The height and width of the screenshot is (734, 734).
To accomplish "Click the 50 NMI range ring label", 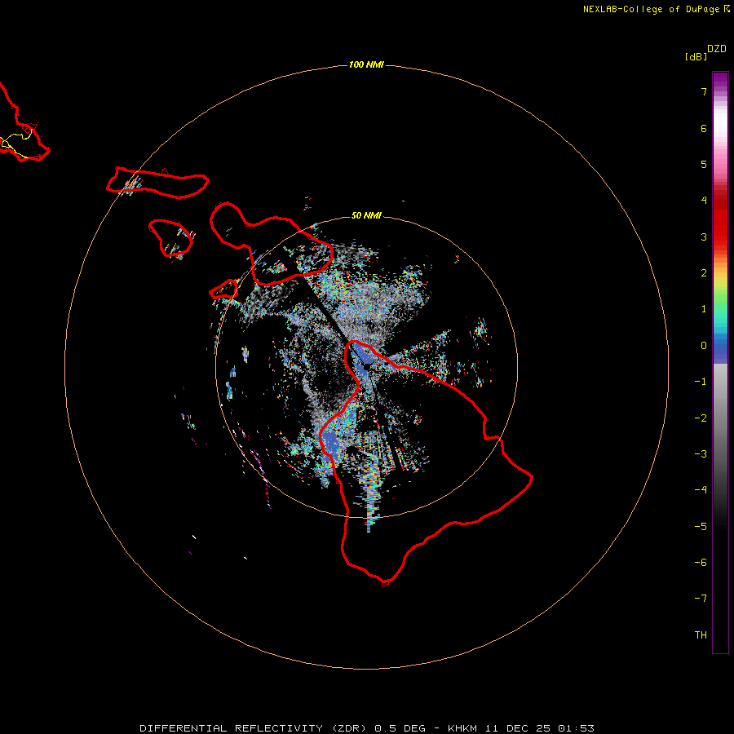I will point(366,215).
